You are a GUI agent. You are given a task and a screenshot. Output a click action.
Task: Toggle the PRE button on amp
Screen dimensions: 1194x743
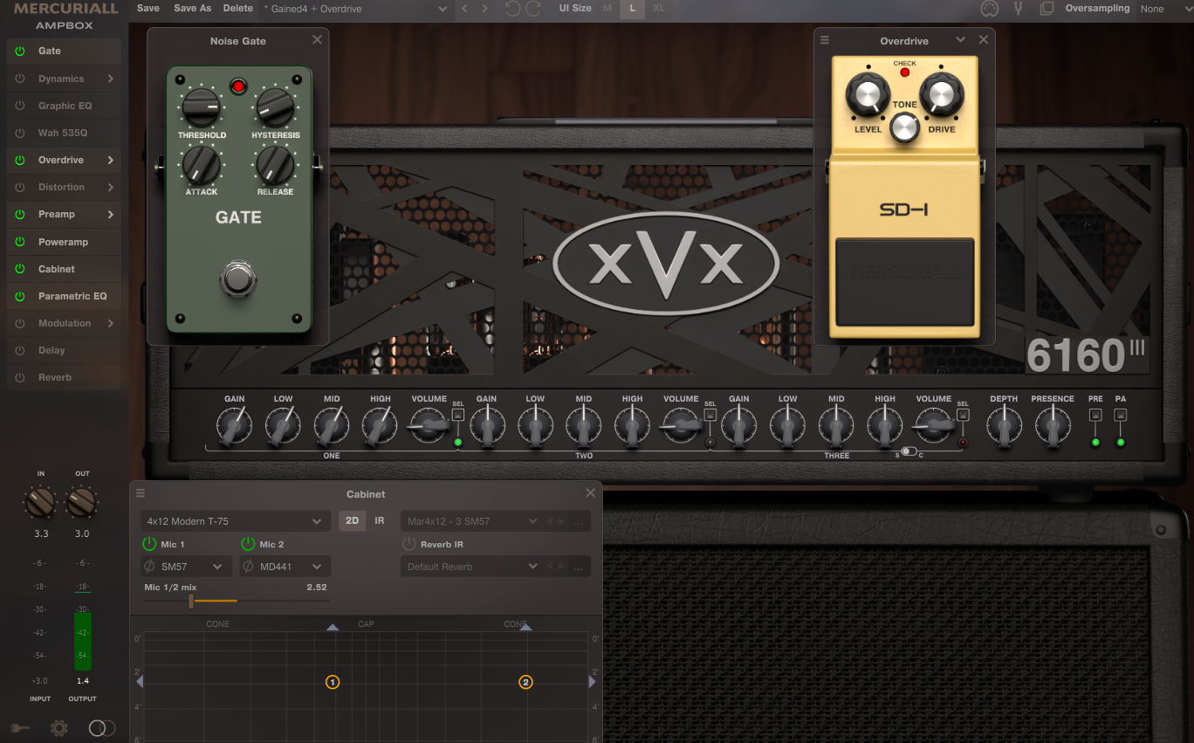1095,415
